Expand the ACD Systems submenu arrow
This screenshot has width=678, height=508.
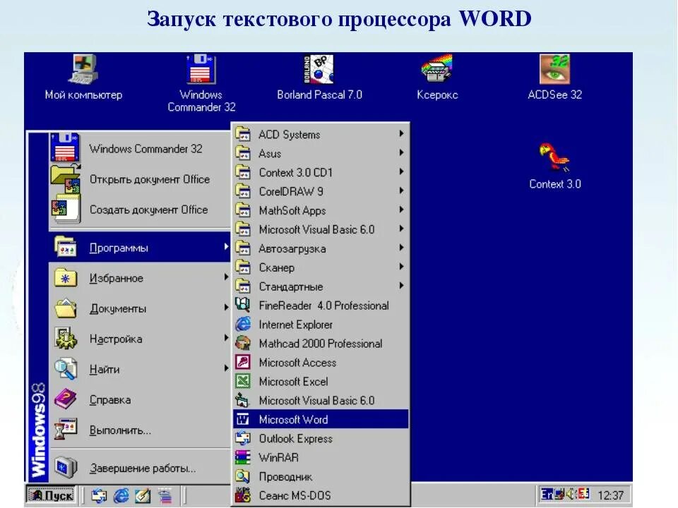[x=401, y=133]
